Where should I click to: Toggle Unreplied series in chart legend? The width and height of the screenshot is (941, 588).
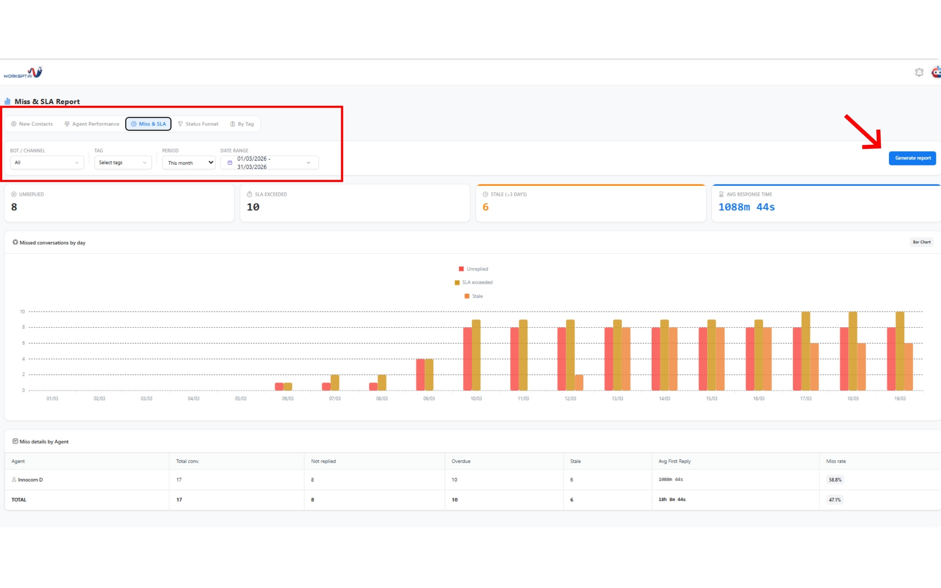(473, 269)
